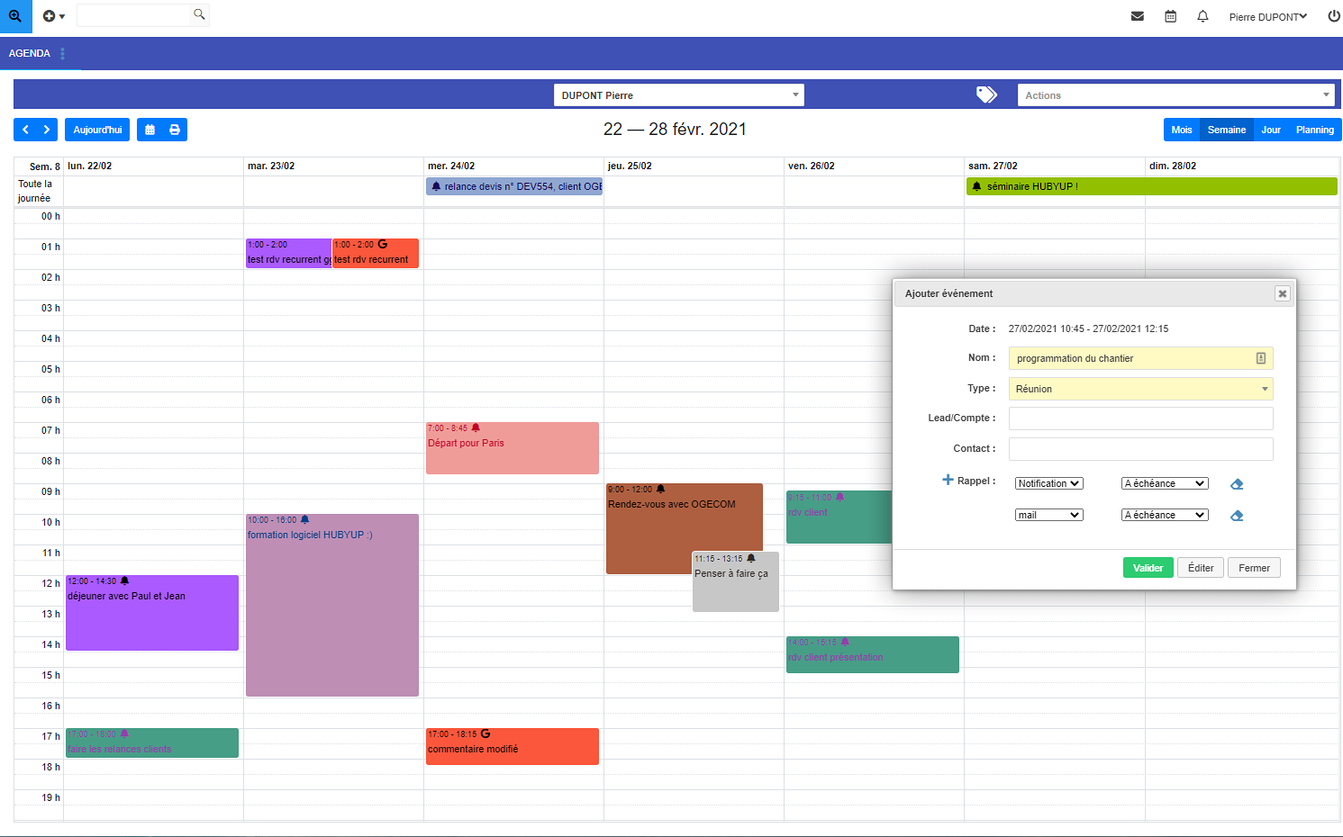The image size is (1343, 837).
Task: Open the plus add menu
Action: click(x=54, y=16)
